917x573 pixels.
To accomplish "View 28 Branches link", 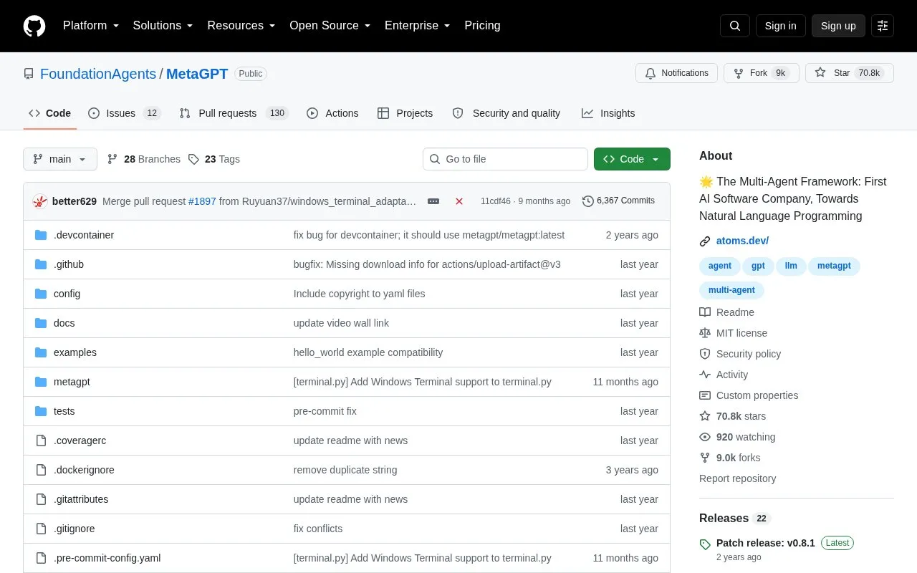I will pyautogui.click(x=144, y=159).
